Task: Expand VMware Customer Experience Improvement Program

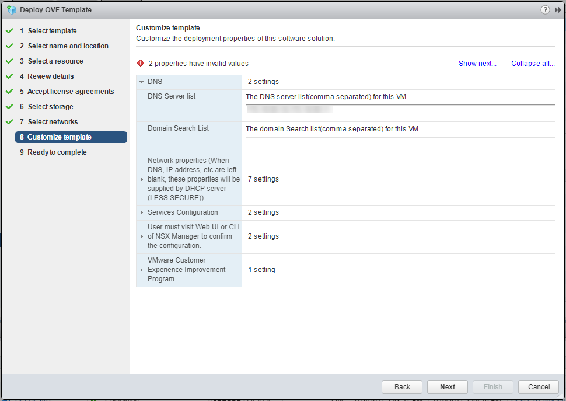Action: coord(142,270)
